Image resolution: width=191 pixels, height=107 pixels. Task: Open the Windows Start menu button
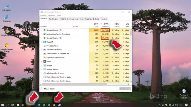click(2, 105)
